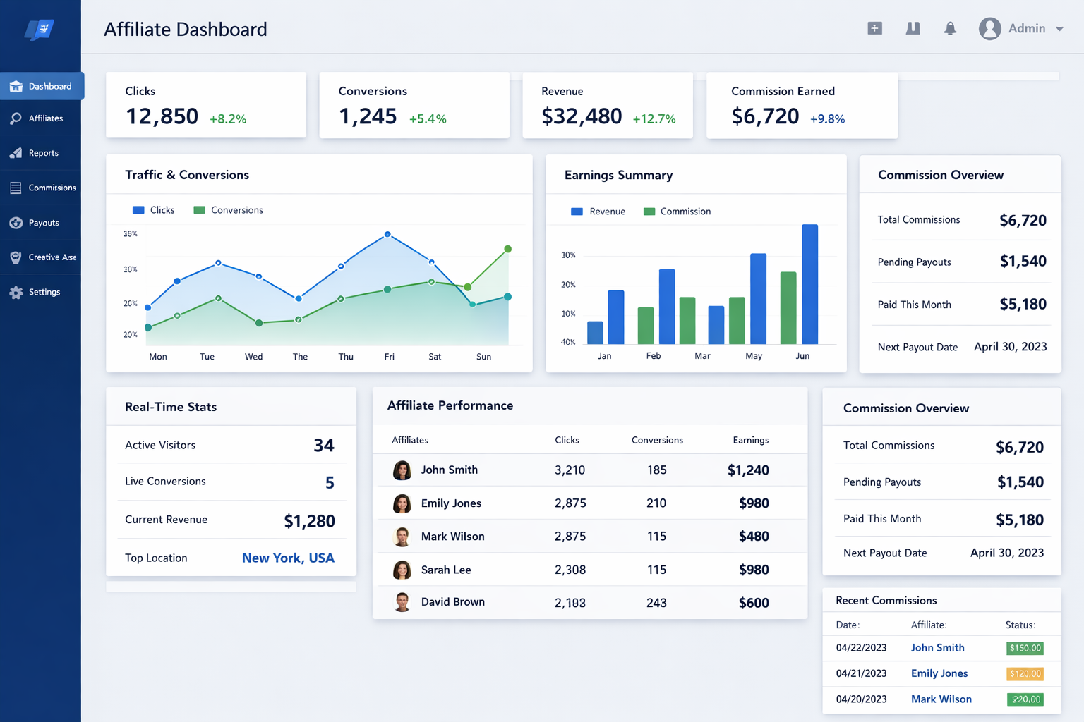Toggle the Clicks series in Traffic chart legend
The image size is (1084, 722).
(x=153, y=209)
